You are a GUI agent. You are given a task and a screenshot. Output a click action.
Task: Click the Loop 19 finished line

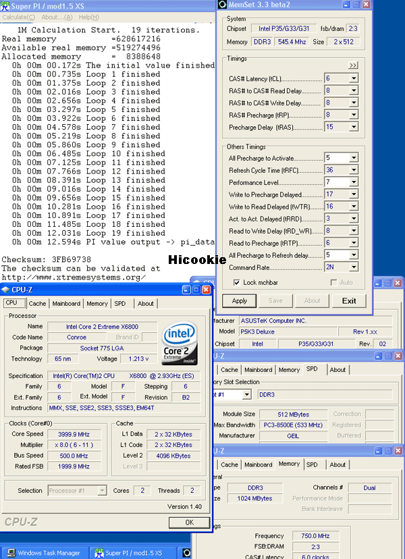coord(88,233)
